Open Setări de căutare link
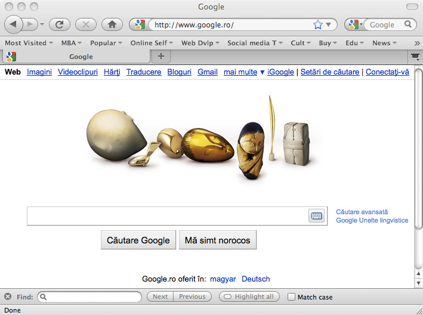 point(330,72)
